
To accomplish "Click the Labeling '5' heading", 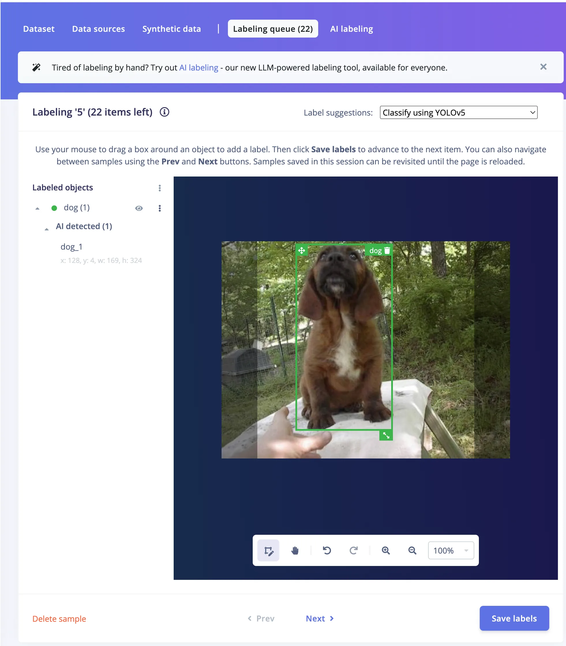I will tap(92, 112).
